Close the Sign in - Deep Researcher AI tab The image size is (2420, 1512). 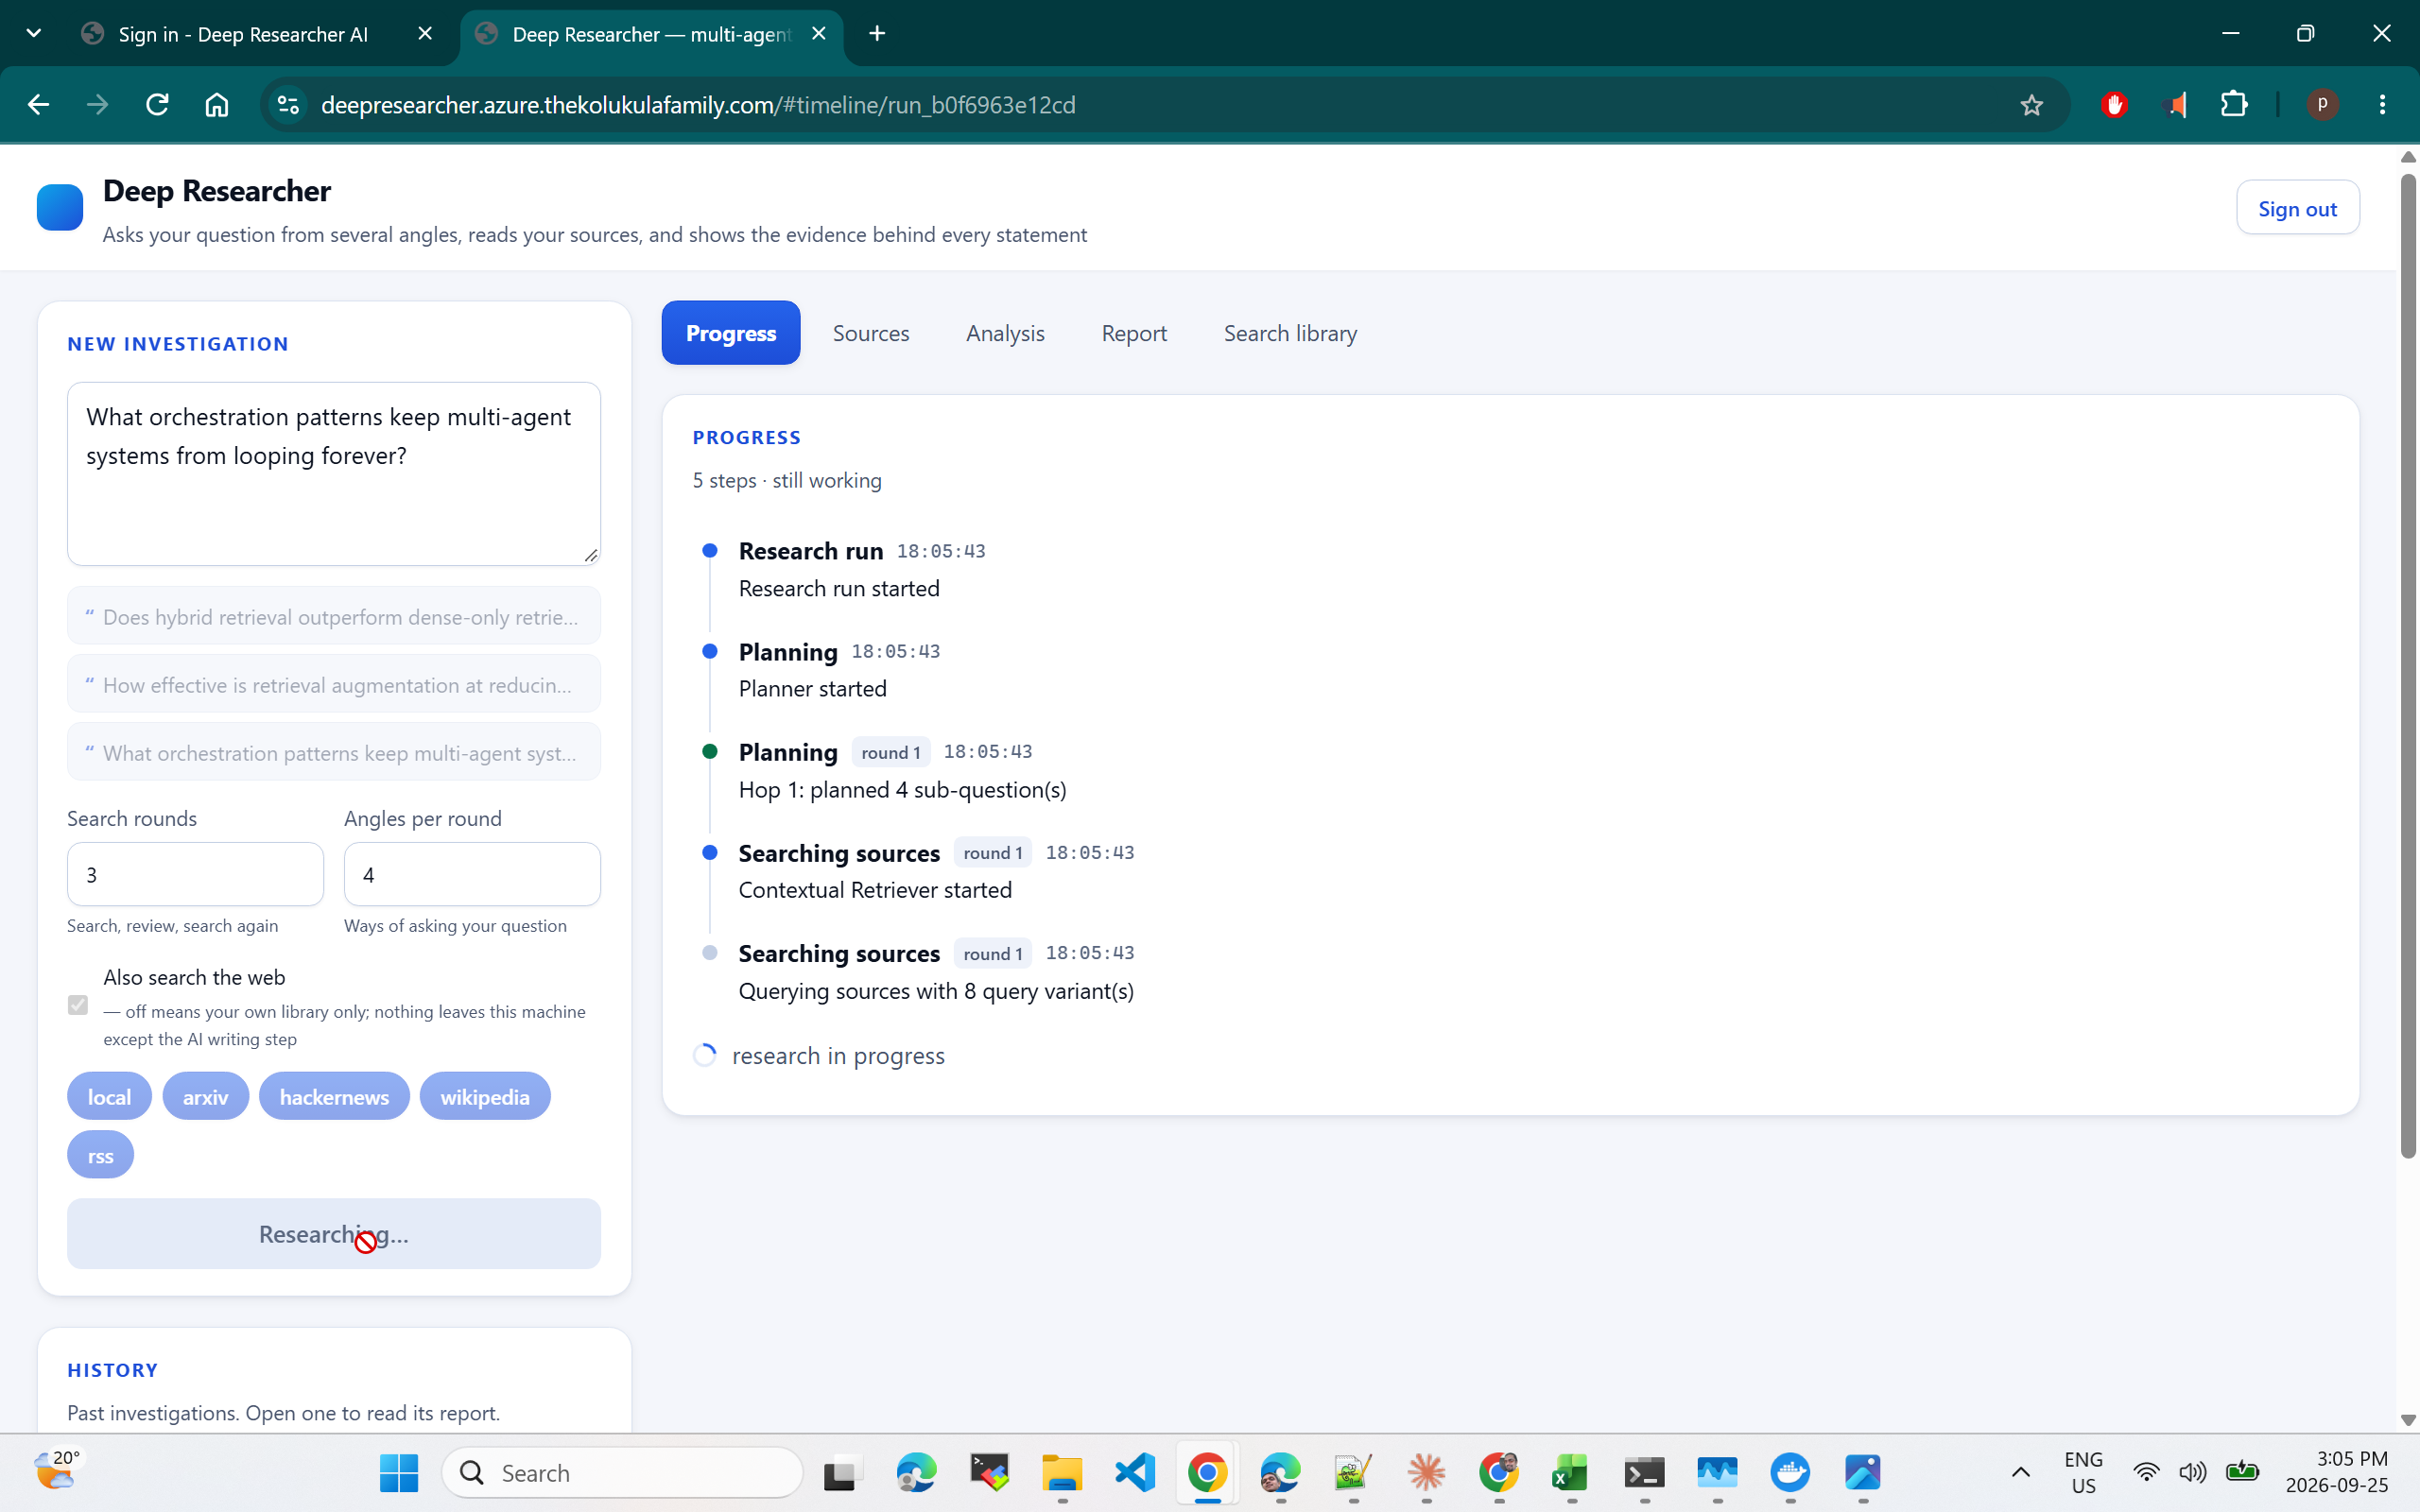pos(425,34)
